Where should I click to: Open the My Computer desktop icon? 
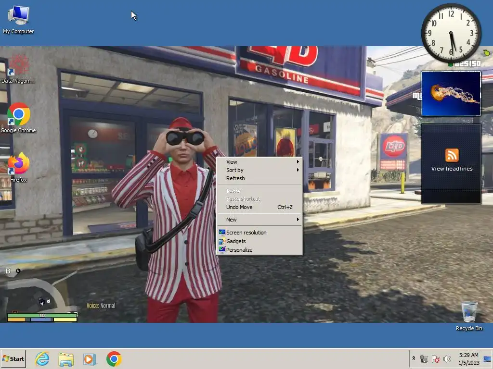coord(18,19)
